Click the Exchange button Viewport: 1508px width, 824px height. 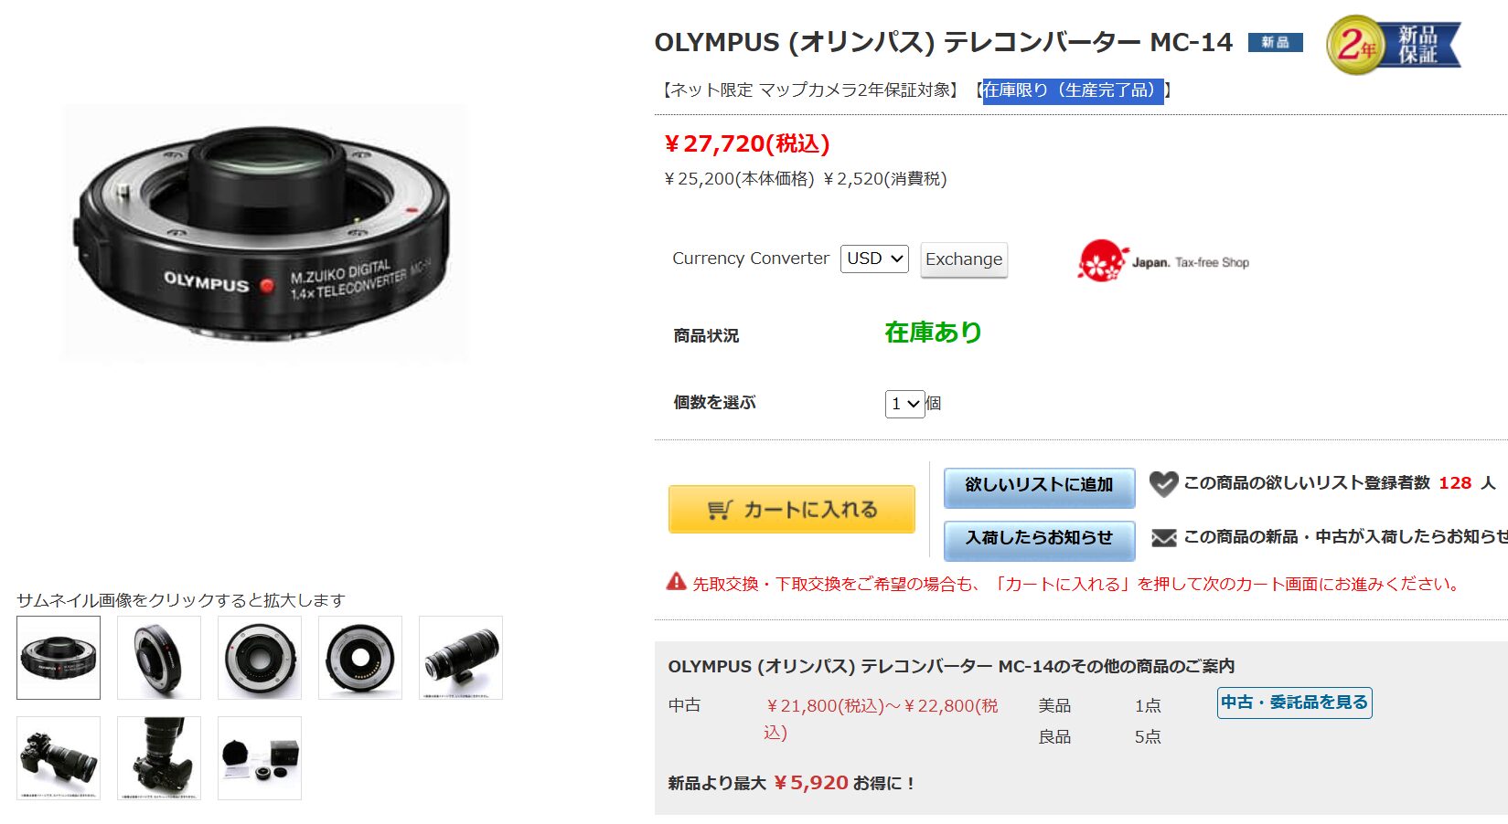point(964,259)
